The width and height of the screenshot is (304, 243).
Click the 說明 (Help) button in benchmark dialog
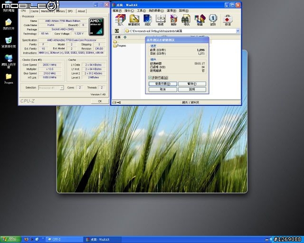point(192,90)
